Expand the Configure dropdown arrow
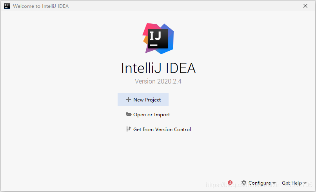This screenshot has width=316, height=192. coord(274,183)
